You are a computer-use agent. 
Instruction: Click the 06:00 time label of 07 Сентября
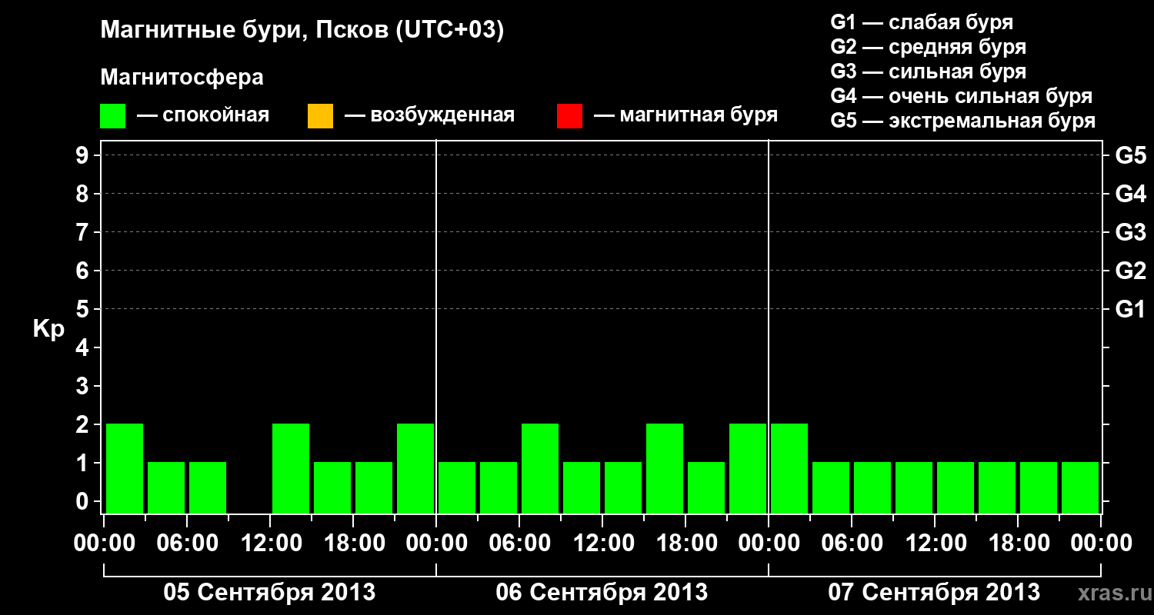click(x=852, y=544)
